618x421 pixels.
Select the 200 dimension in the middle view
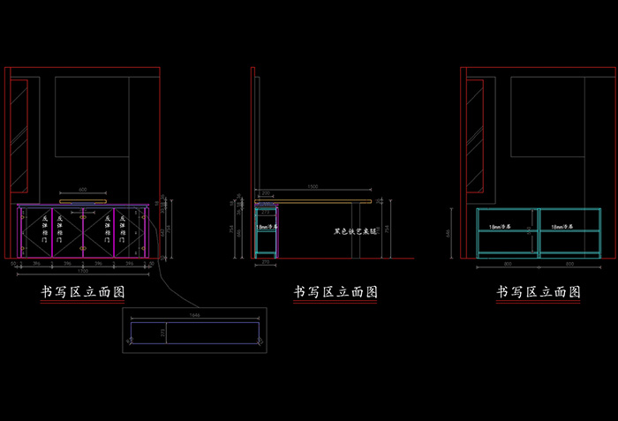265,193
